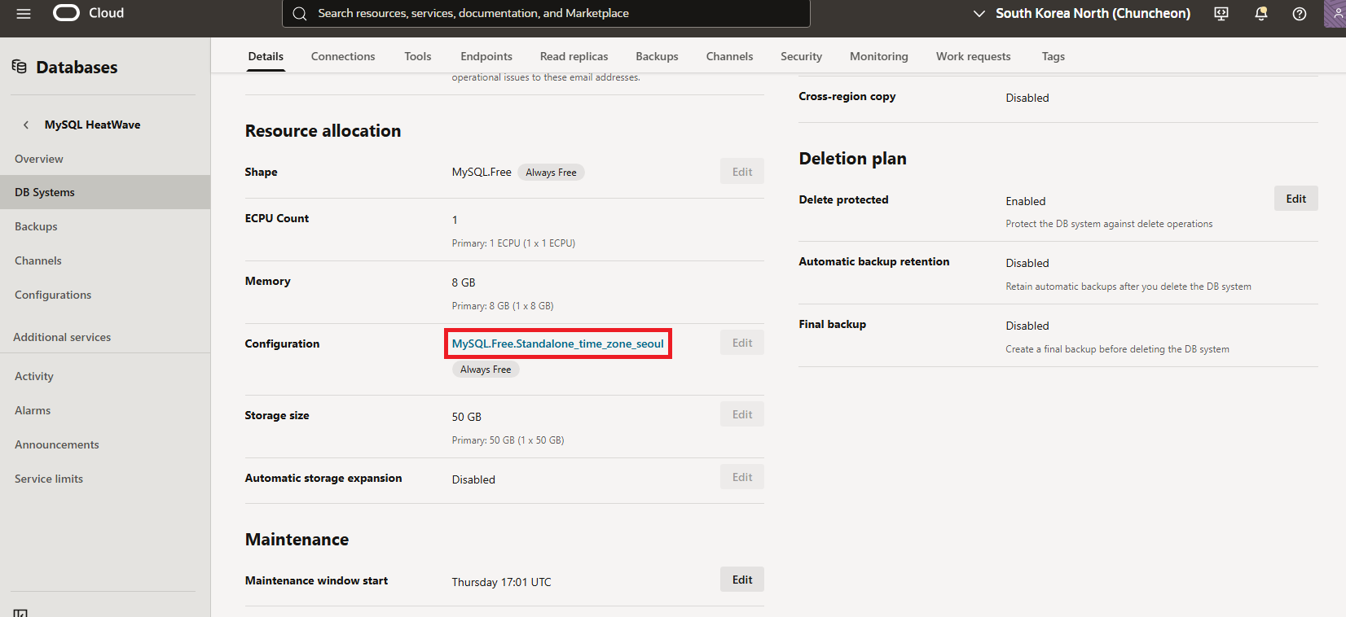1346x617 pixels.
Task: Open the user profile avatar
Action: (x=1335, y=14)
